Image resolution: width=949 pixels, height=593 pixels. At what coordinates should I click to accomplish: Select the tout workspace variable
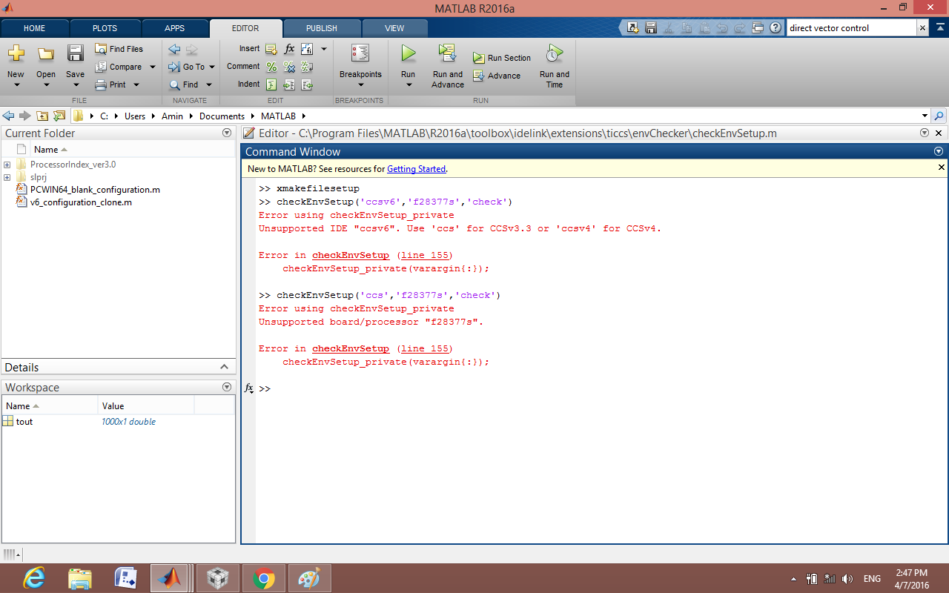(24, 422)
